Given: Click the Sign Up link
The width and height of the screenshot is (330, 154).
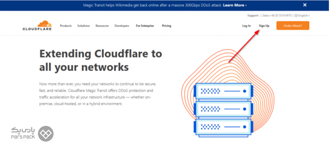Looking at the screenshot, I should click(264, 26).
